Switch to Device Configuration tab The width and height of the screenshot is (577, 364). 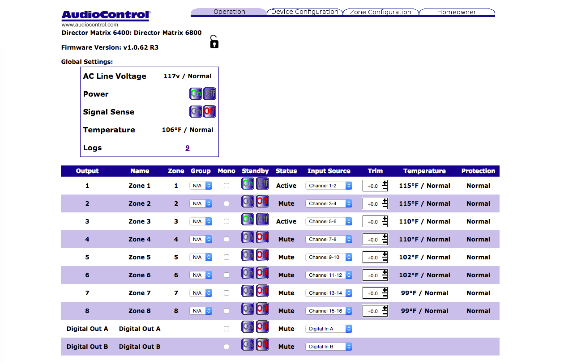[x=304, y=12]
